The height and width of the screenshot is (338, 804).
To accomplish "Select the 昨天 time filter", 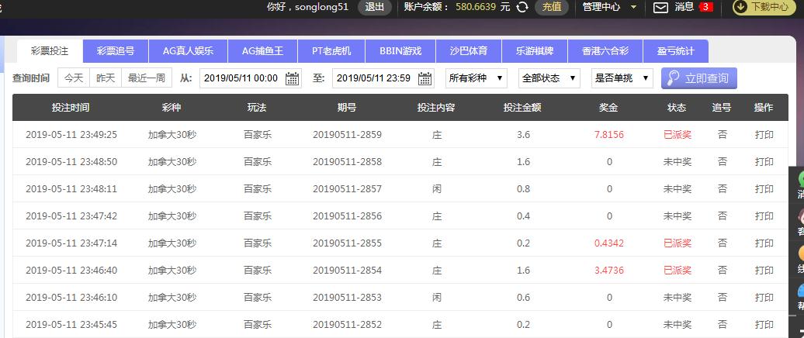I will (105, 78).
